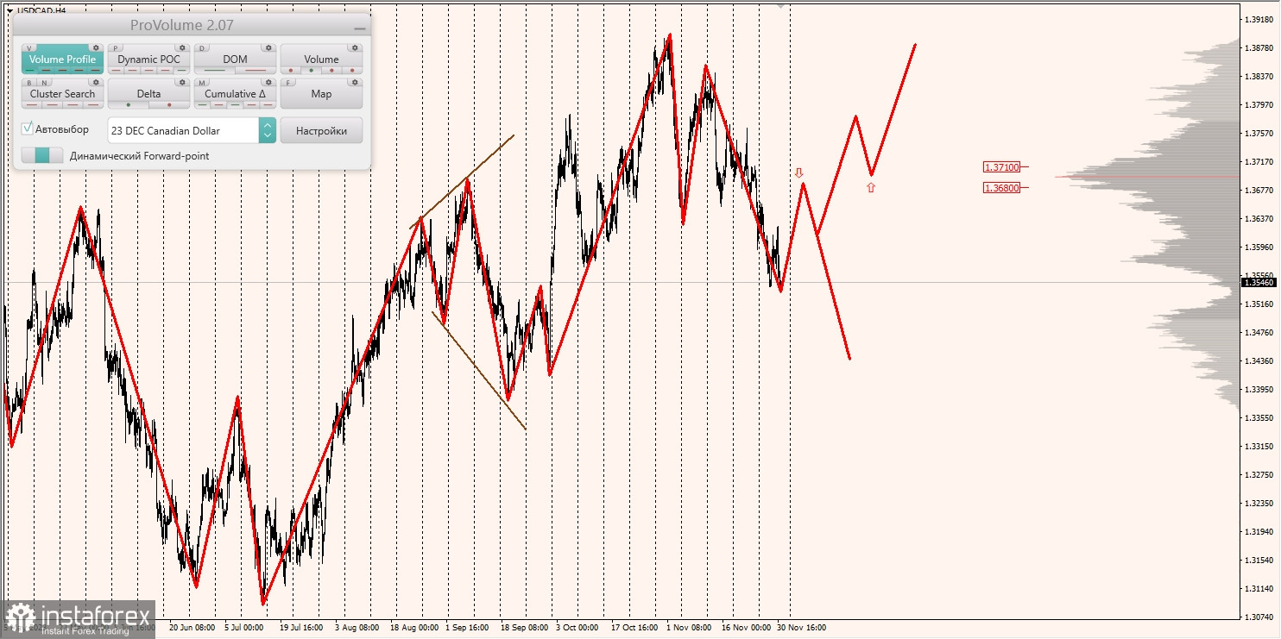The image size is (1281, 639).
Task: Select red dot segment under Delta
Action: [169, 105]
